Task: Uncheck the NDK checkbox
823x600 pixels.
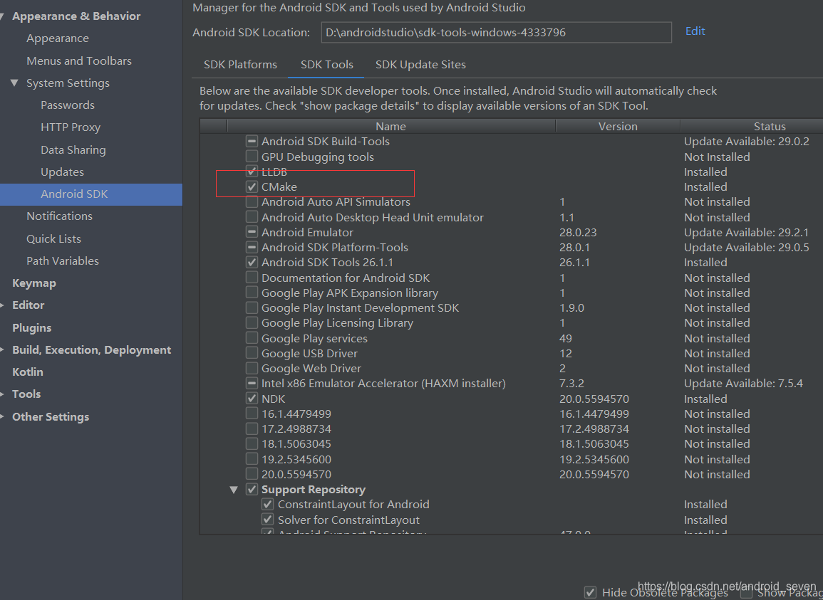Action: (252, 399)
